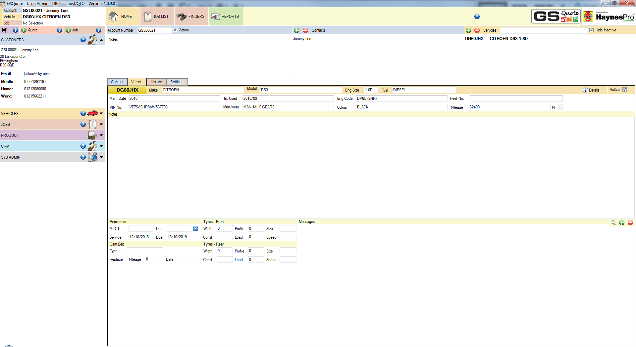Select DG60JHX CITROEN DS3 1.6D vehicle
This screenshot has height=347, width=636.
click(x=496, y=39)
